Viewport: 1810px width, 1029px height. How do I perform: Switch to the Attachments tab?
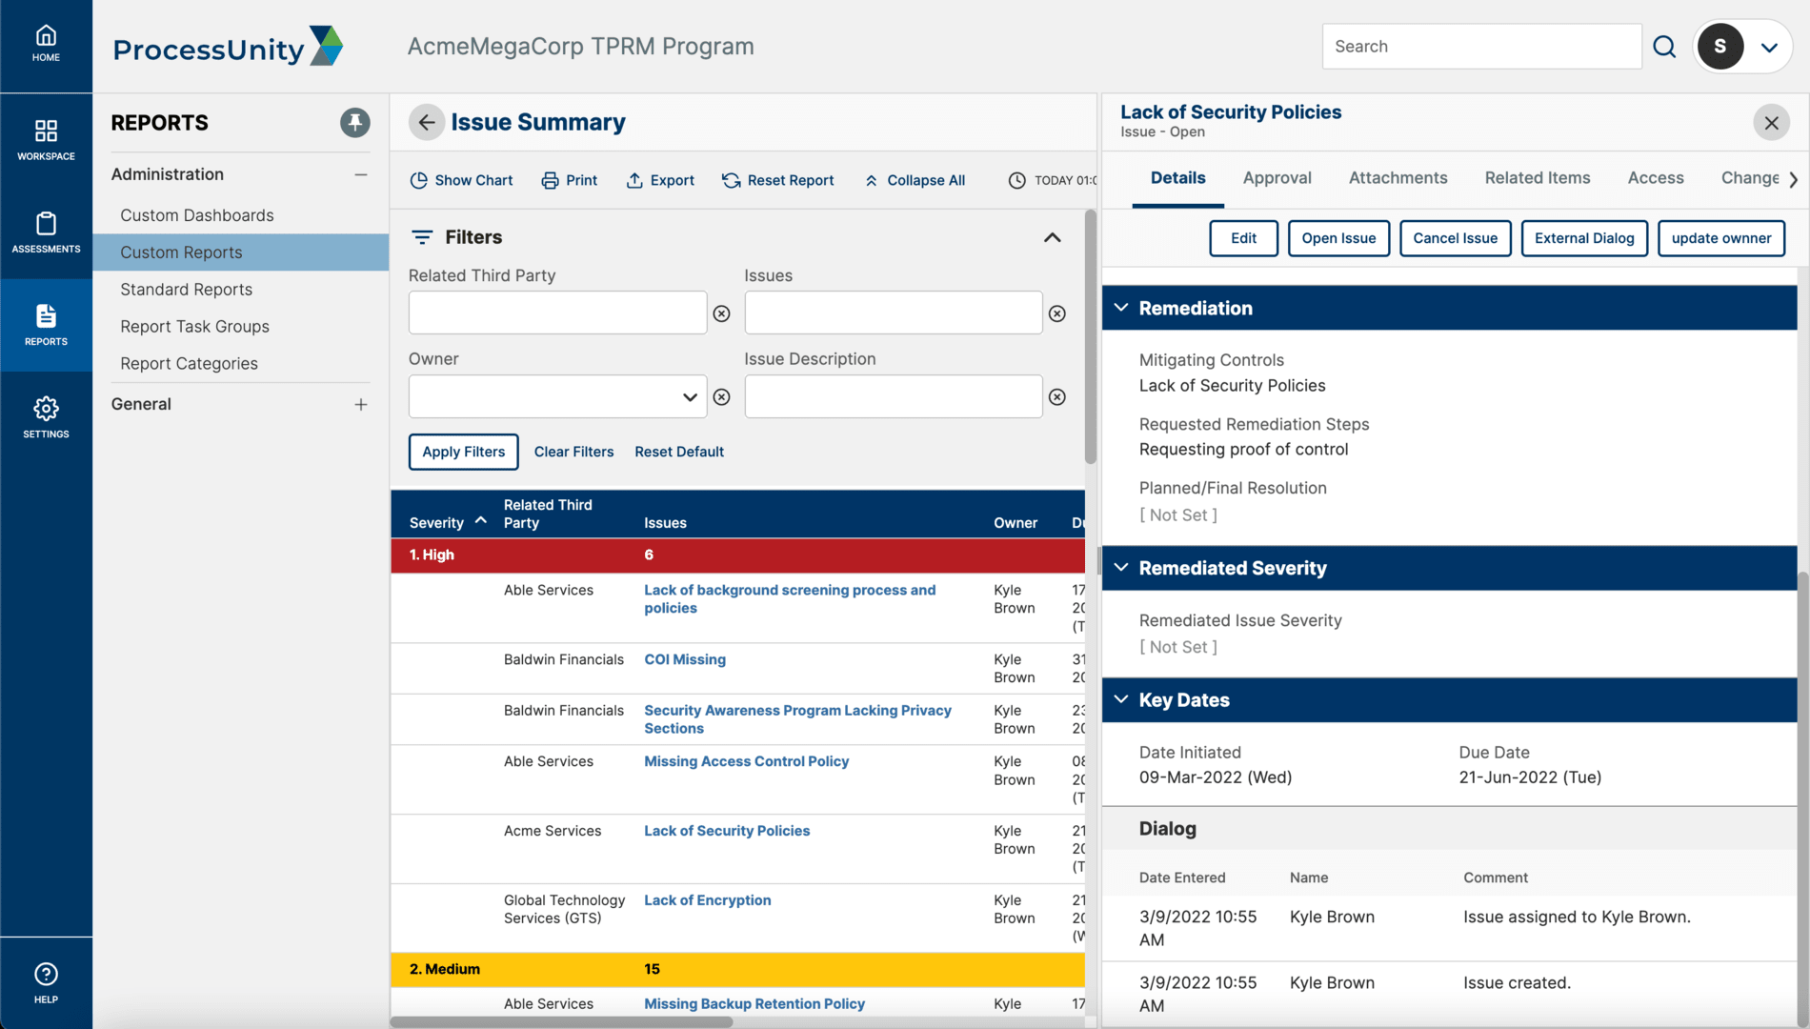1398,178
